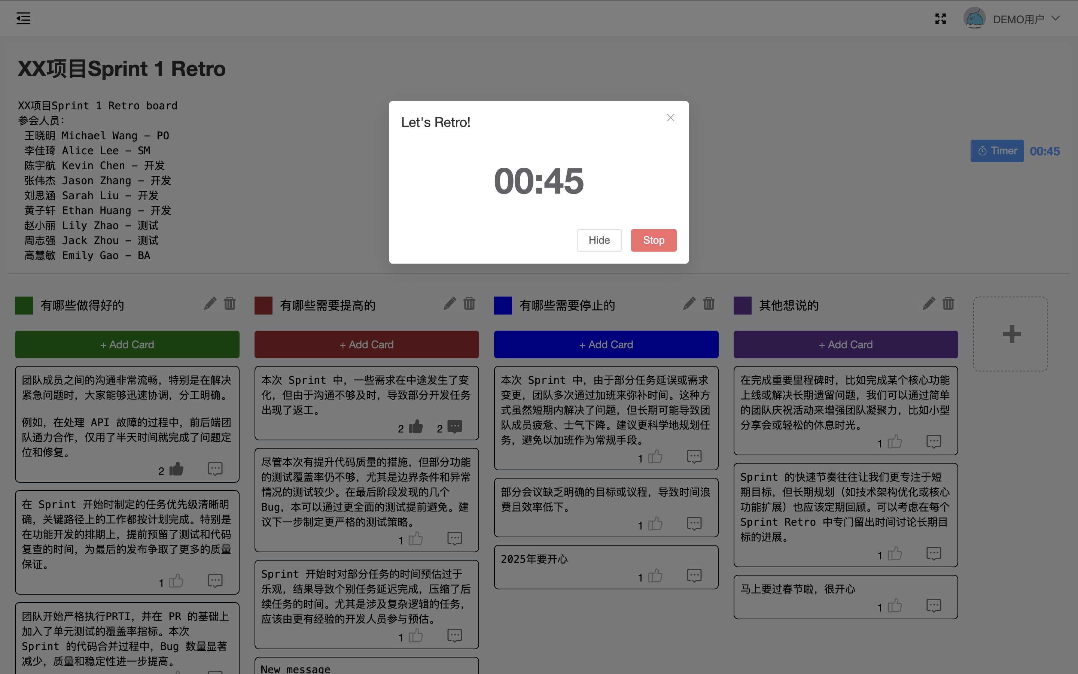Delete the '有哪些需要提高的' column

pos(469,304)
